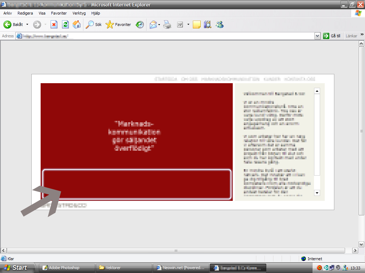The width and height of the screenshot is (365, 273).
Task: Expand the Bakåt history dropdown arrow
Action: point(27,25)
